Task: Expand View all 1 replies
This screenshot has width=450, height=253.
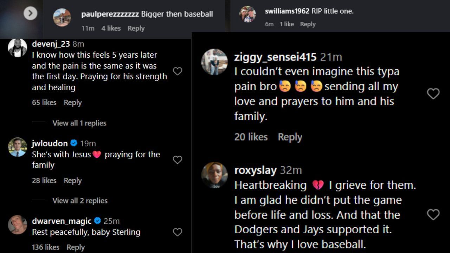Action: pos(79,123)
